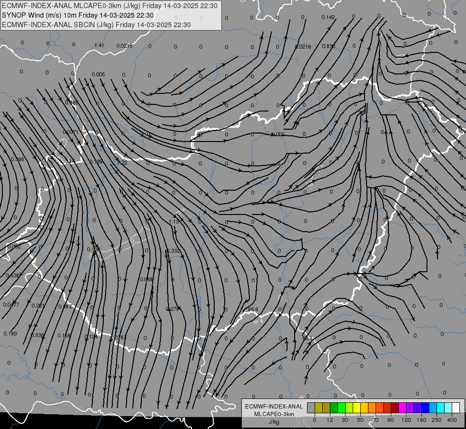
Task: Click the legend tick value '12'
Action: 330,420
